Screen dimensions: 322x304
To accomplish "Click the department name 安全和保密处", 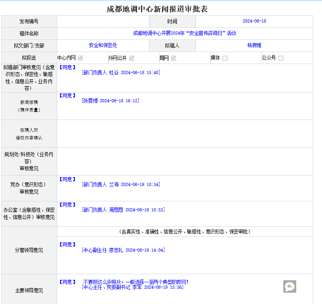I will pyautogui.click(x=103, y=45).
